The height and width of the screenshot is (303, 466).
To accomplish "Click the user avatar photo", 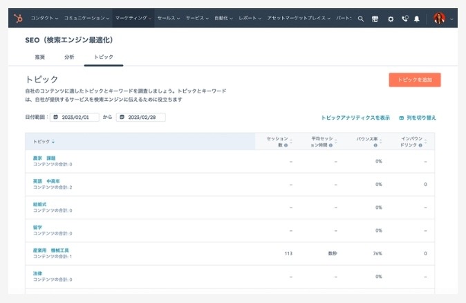I will pos(439,19).
